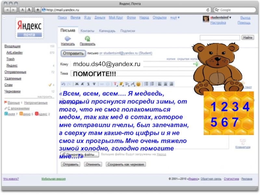Click Сохранить как черновик button

click(125, 164)
